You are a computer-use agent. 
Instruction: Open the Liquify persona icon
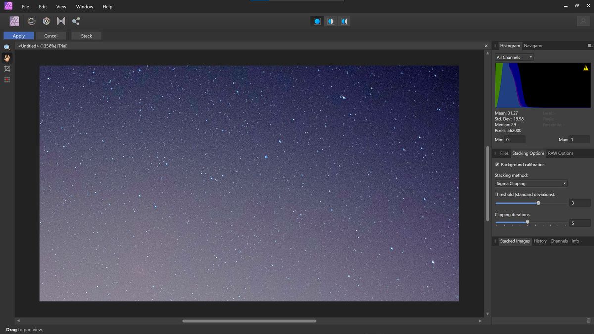(x=31, y=21)
